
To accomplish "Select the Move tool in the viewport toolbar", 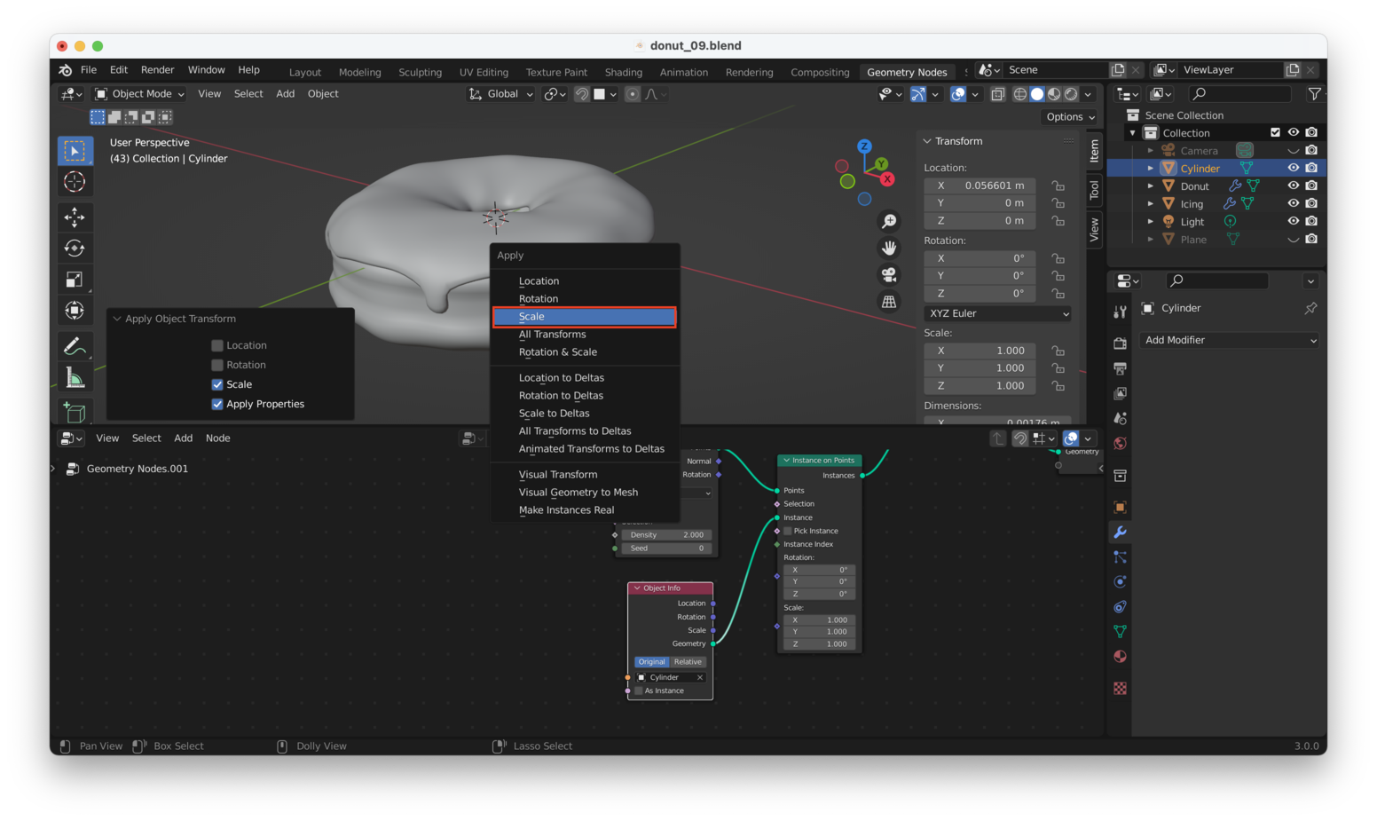I will click(x=75, y=217).
